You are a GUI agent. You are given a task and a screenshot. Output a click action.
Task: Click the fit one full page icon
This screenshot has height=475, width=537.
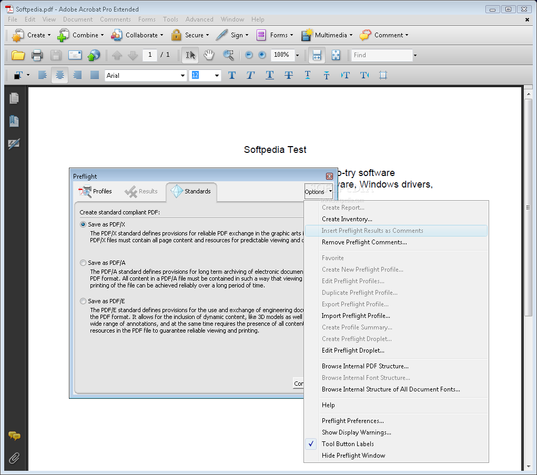click(336, 55)
